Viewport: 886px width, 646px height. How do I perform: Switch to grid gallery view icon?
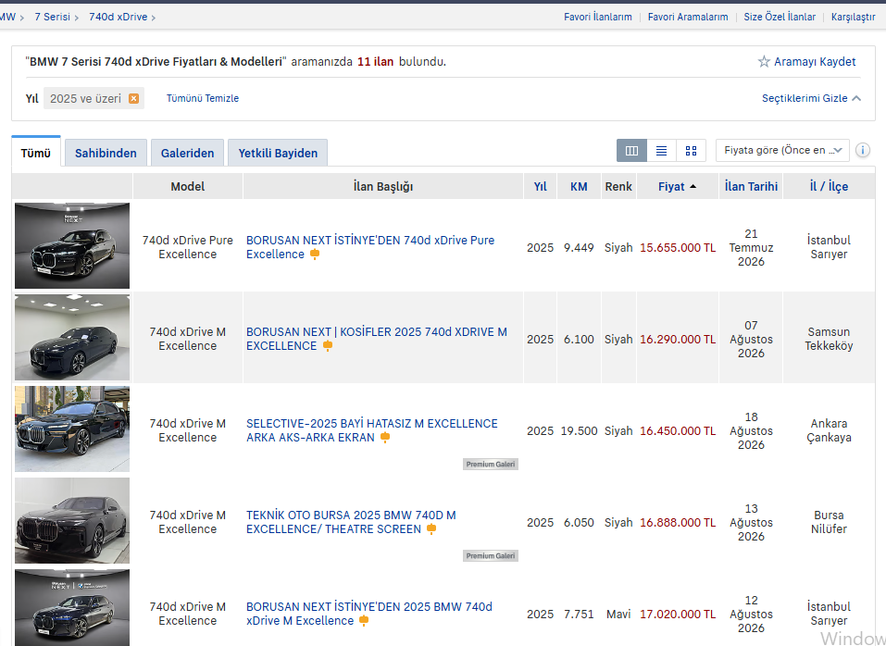[691, 151]
